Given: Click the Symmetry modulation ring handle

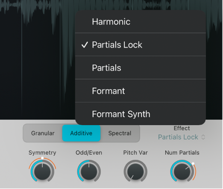Looking at the screenshot, I should tap(42, 158).
